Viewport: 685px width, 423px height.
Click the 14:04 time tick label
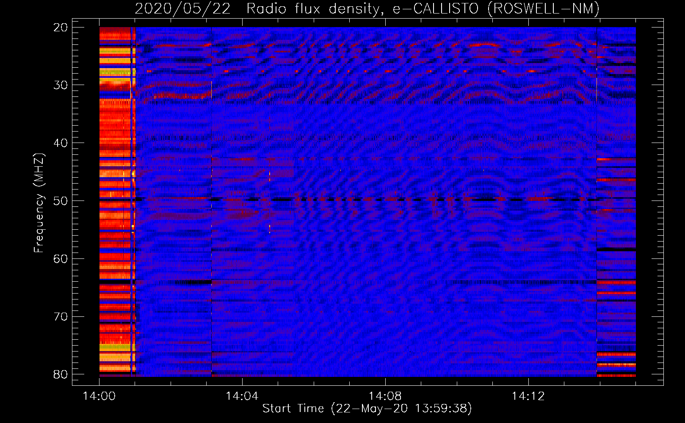[x=242, y=396]
